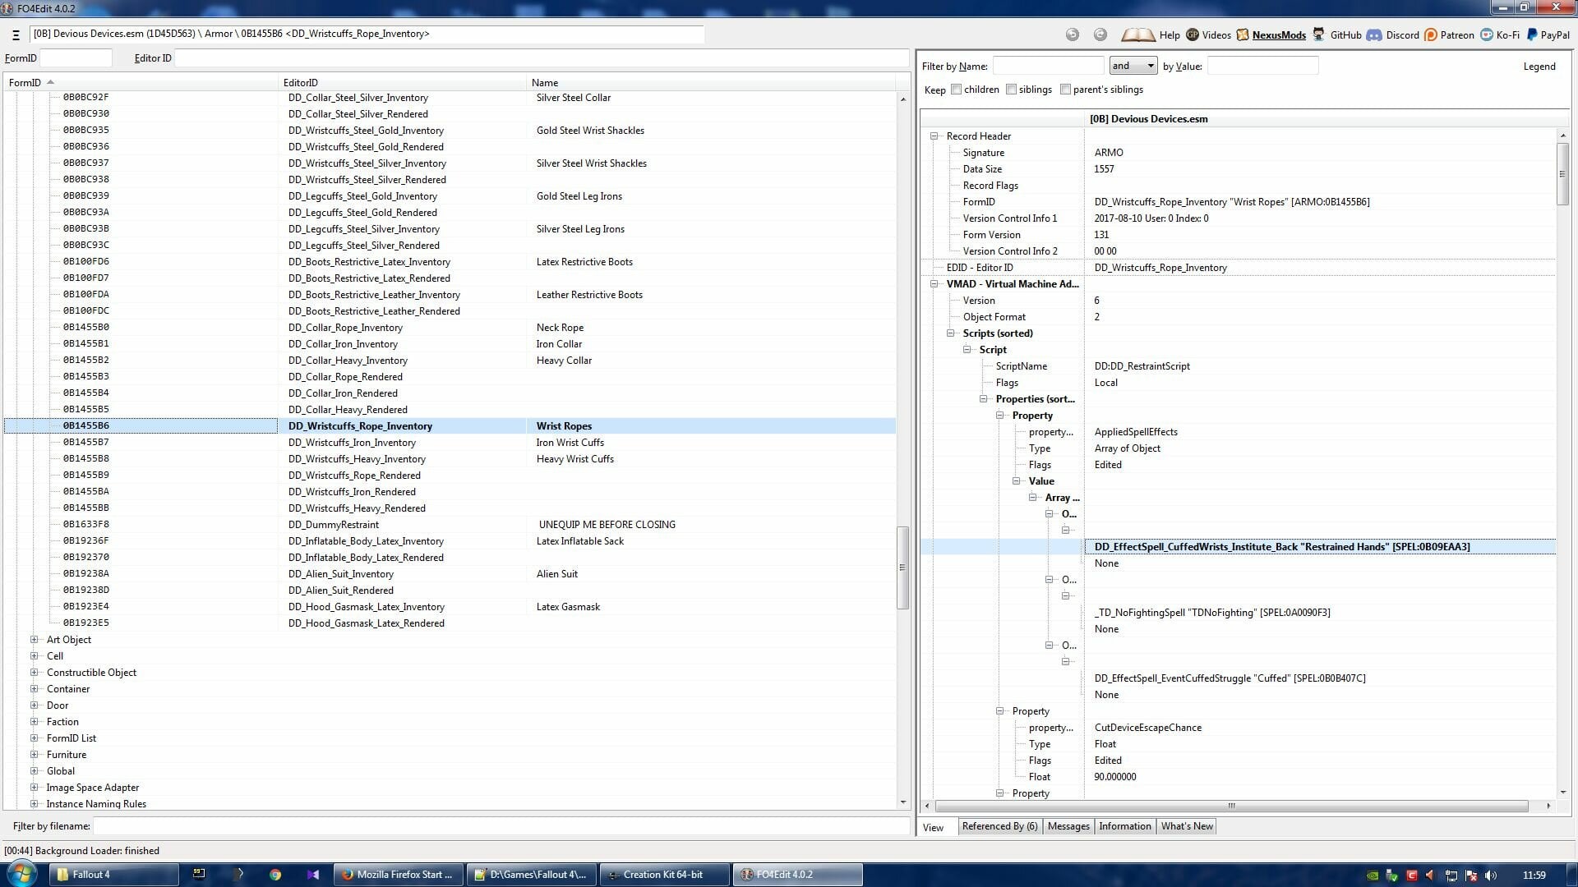Image resolution: width=1578 pixels, height=887 pixels.
Task: Click the volume tray icon
Action: (1490, 876)
